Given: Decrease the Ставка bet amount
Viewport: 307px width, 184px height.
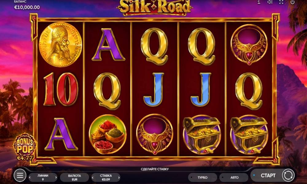Looking at the screenshot, I should point(93,178).
